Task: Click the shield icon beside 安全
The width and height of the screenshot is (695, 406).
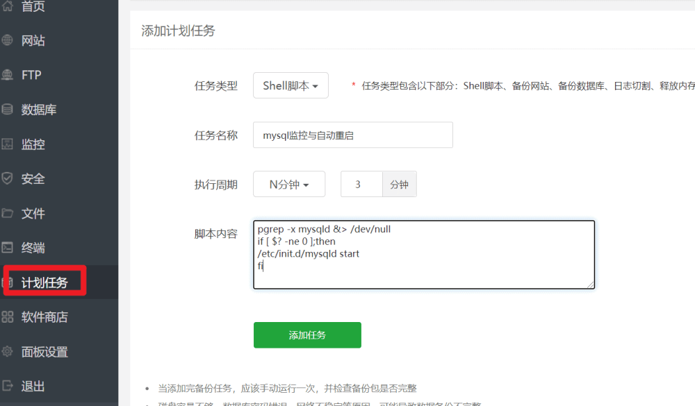Action: coord(8,178)
